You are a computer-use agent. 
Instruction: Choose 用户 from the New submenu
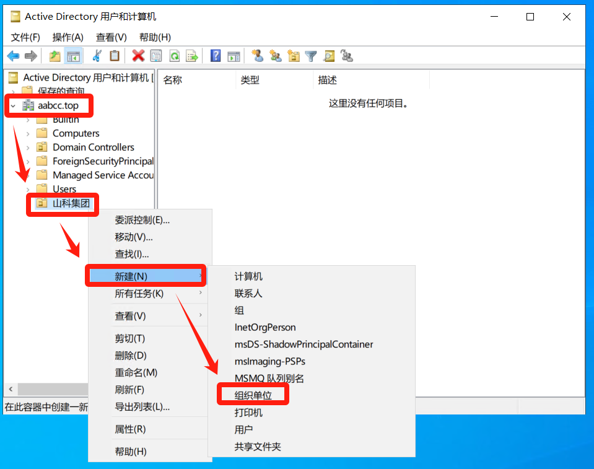click(x=243, y=429)
